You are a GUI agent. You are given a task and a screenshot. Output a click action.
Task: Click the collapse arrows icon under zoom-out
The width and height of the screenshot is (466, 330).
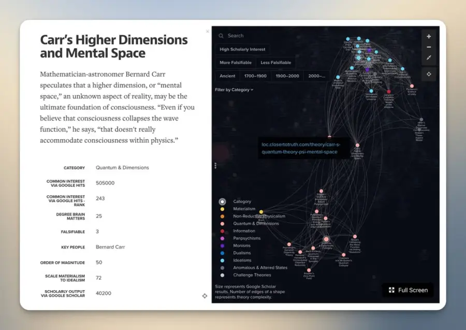pos(429,58)
